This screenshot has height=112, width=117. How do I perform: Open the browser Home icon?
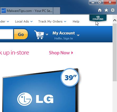pyautogui.click(x=100, y=10)
